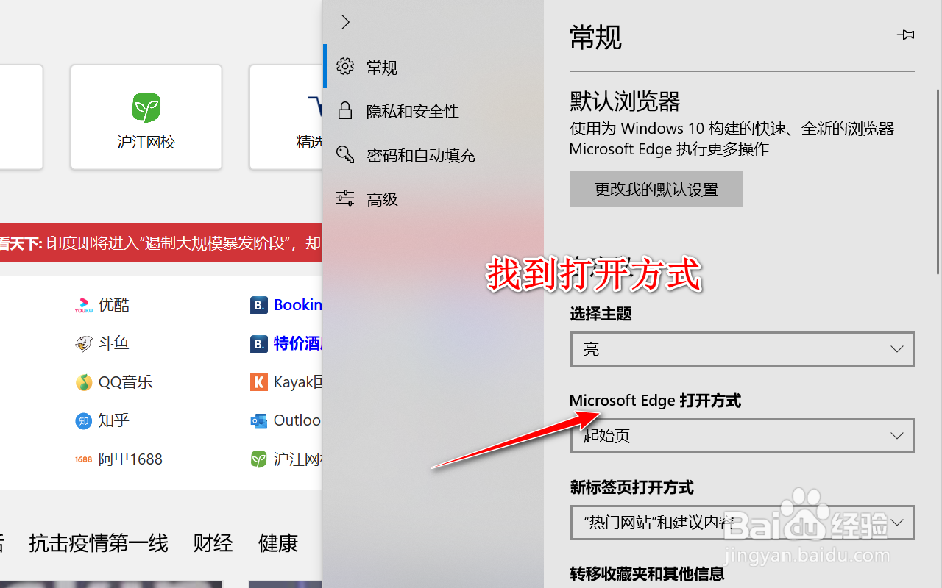Switch to the 抗击疫情第一线 news tab
This screenshot has height=588, width=942.
99,543
